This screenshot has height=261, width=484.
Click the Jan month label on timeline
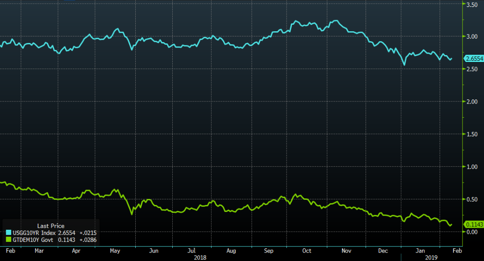click(x=420, y=251)
